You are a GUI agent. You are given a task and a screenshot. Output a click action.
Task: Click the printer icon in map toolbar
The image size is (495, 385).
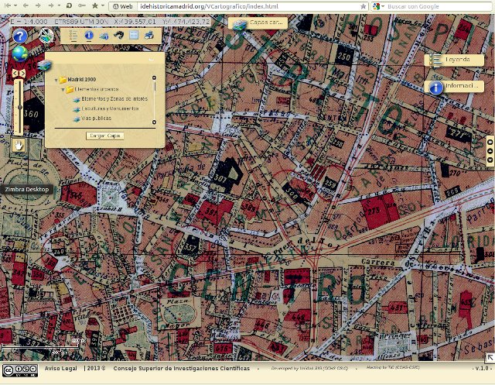click(x=148, y=36)
